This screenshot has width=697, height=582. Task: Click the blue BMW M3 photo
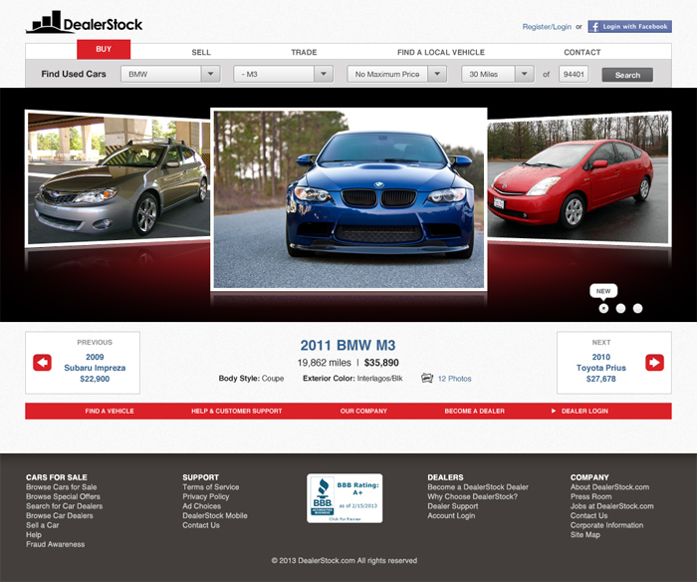tap(348, 199)
